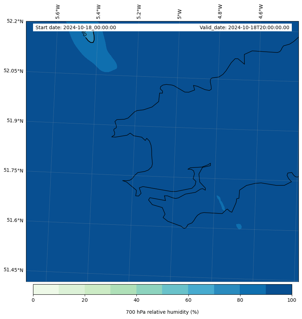The image size is (302, 319).
Task: Click the colorbar tick label 100
Action: pos(292,300)
